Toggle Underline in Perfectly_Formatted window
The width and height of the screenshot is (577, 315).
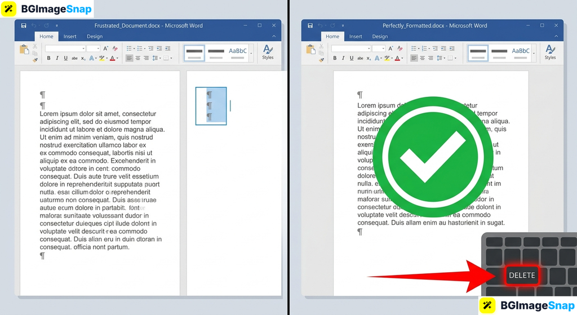(352, 58)
